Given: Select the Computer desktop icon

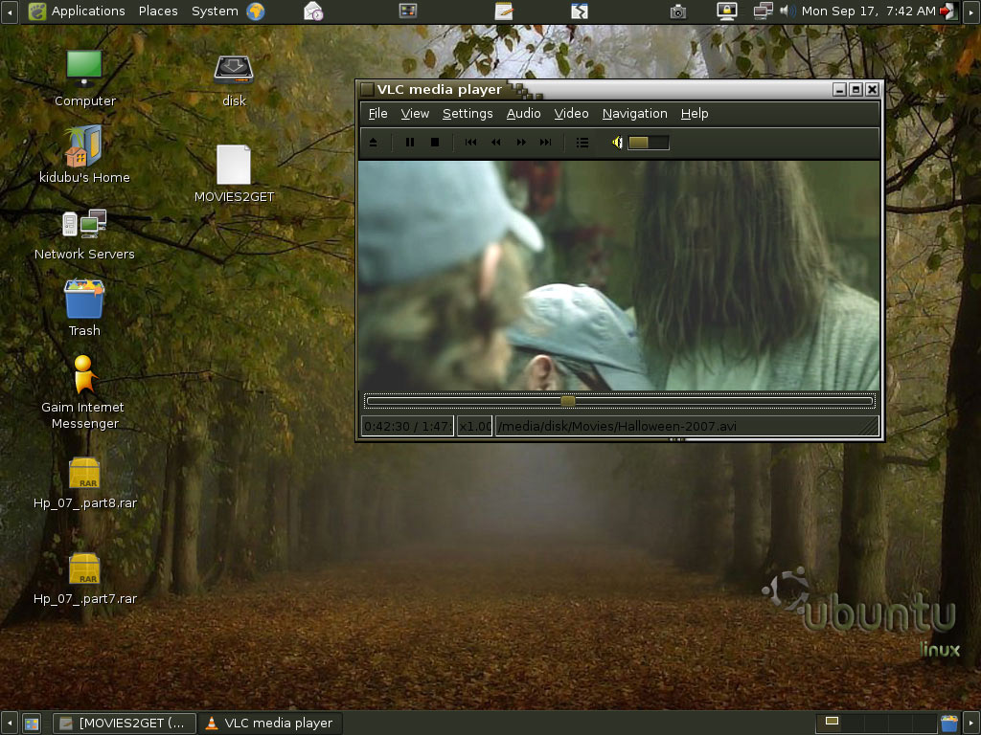Looking at the screenshot, I should pos(84,78).
